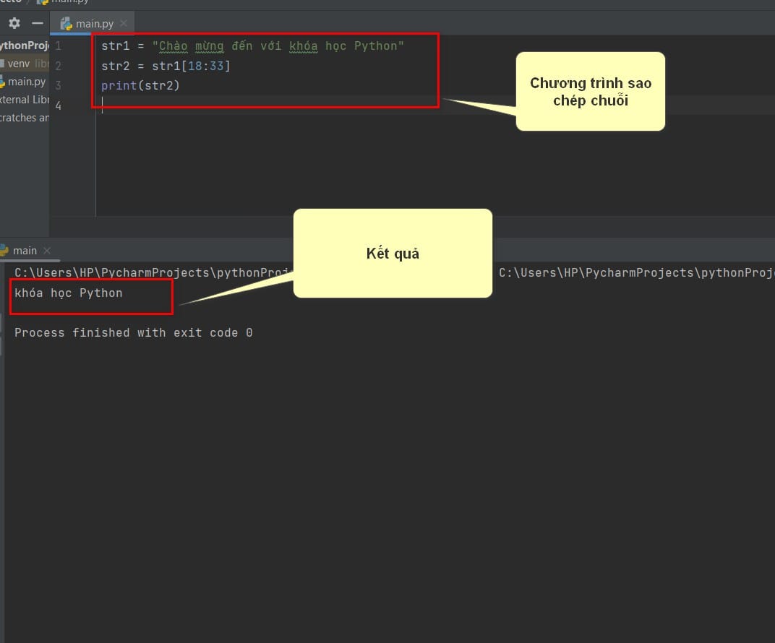Viewport: 775px width, 643px height.
Task: Close the main run console tab
Action: (x=48, y=251)
